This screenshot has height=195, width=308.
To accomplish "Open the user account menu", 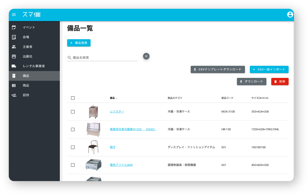I will pyautogui.click(x=290, y=15).
